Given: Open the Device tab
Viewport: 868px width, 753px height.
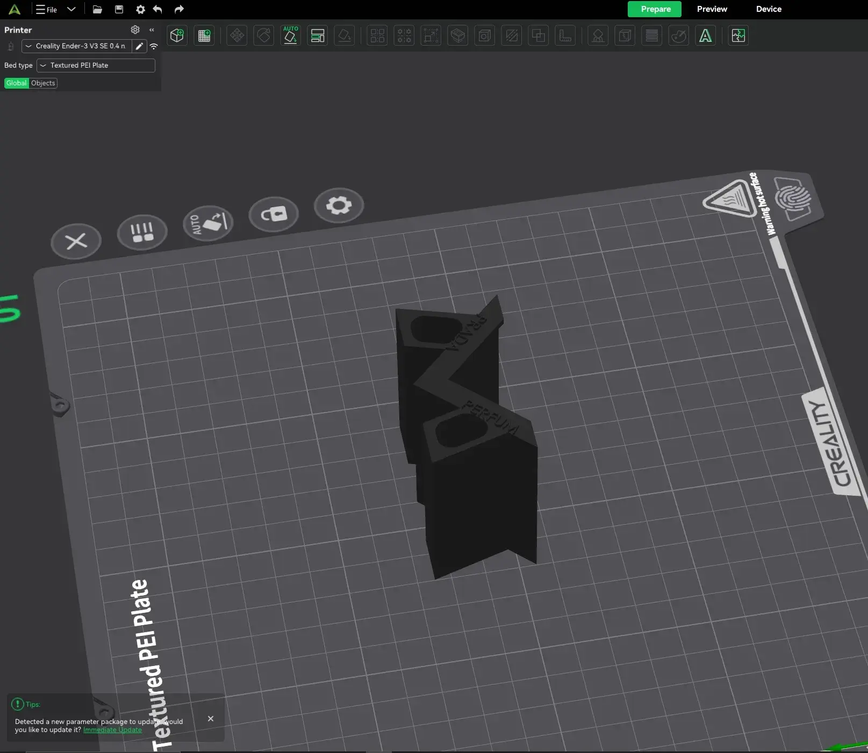Looking at the screenshot, I should click(x=769, y=9).
